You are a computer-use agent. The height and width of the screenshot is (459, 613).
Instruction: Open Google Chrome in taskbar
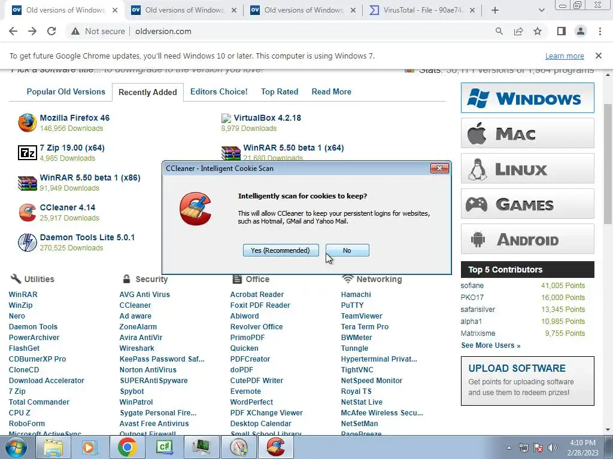pos(127,447)
